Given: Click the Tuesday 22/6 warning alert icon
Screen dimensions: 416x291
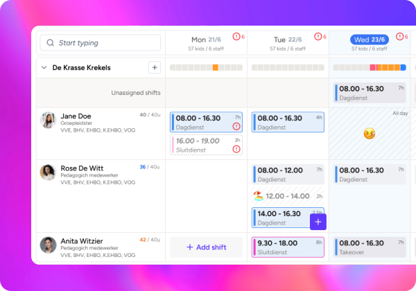Looking at the screenshot, I should click(317, 37).
